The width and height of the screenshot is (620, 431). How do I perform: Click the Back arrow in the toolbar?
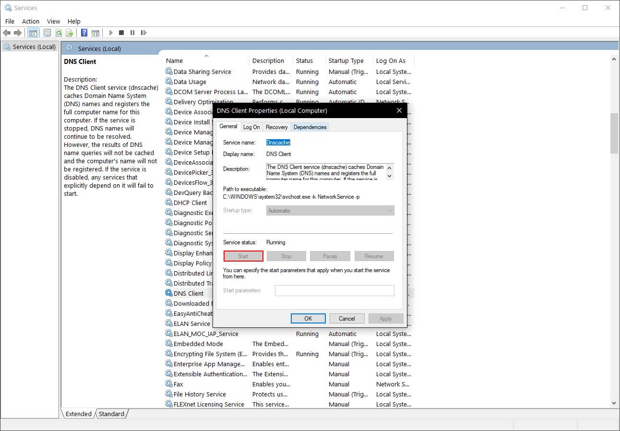(x=7, y=33)
